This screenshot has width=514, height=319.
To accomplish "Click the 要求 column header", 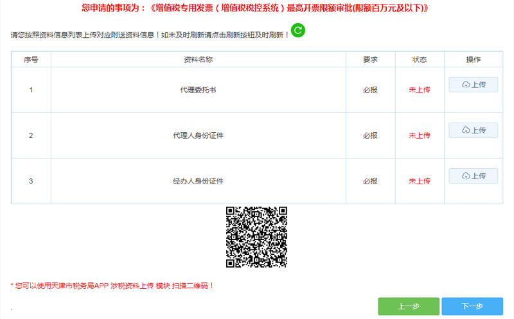I will (x=370, y=60).
